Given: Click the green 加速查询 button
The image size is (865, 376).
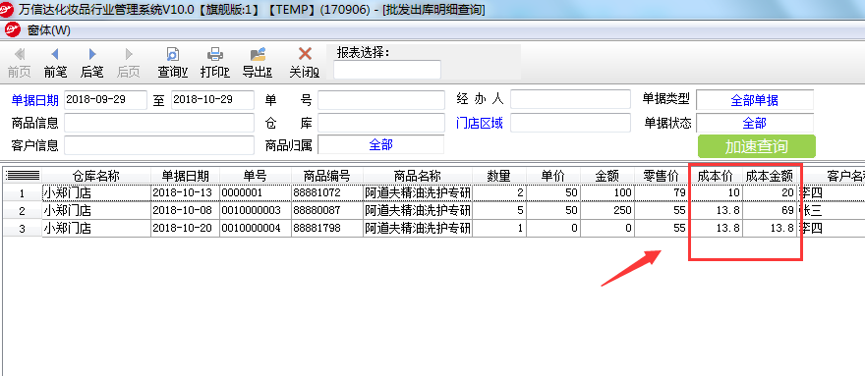Looking at the screenshot, I should (756, 146).
